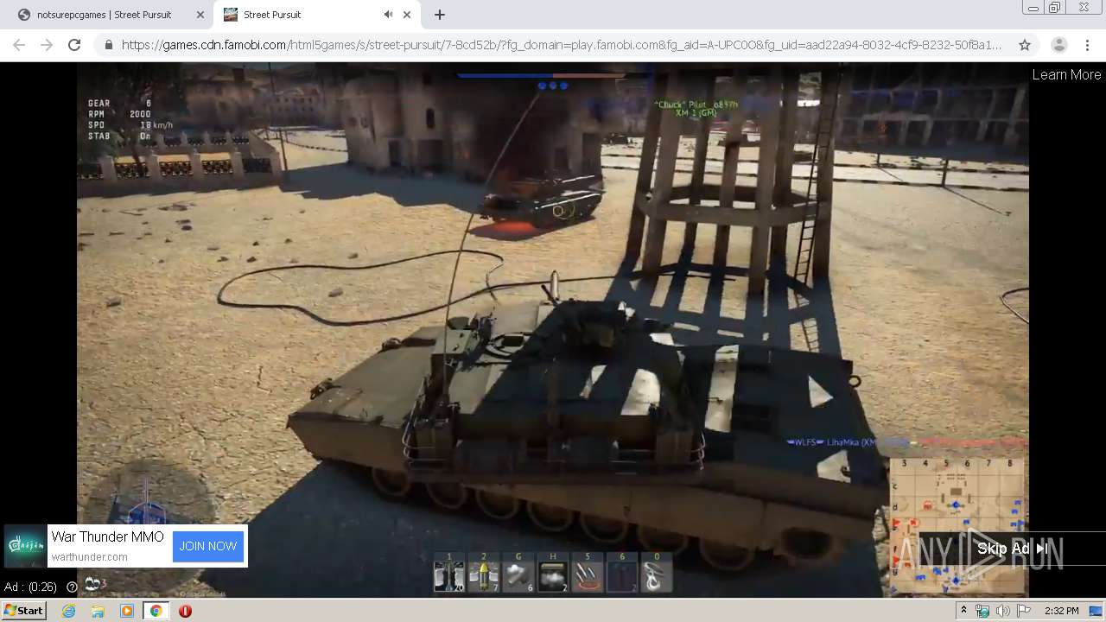Open the media player taskbar icon
Screen dimensions: 1106x622
coord(127,611)
